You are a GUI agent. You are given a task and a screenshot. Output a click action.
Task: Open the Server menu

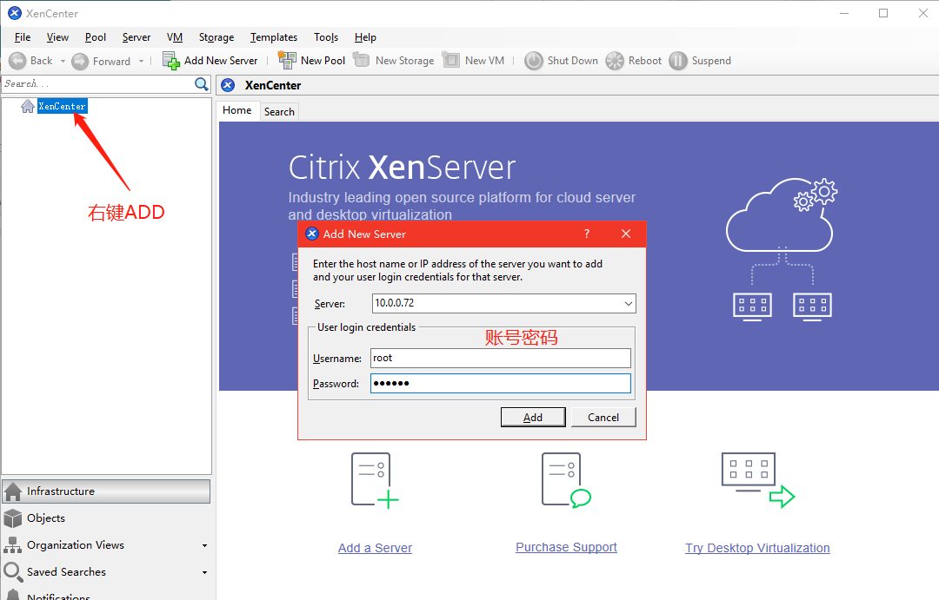(x=137, y=37)
